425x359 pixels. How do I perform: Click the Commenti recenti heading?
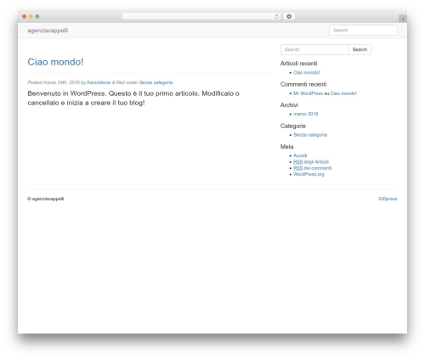coord(303,84)
